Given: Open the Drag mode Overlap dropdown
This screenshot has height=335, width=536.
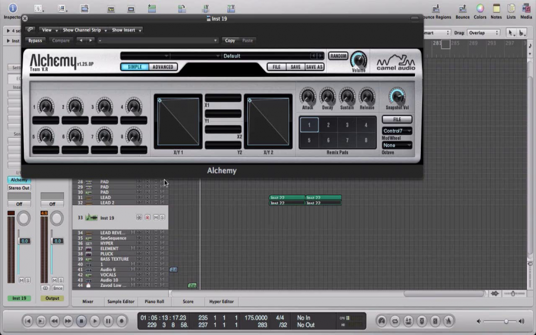Looking at the screenshot, I should click(x=483, y=33).
